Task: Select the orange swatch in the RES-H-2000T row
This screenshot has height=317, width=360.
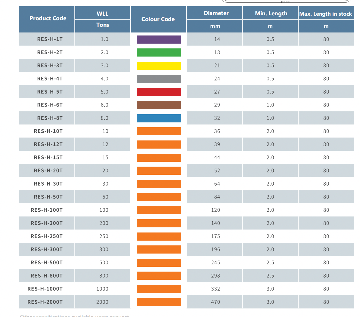Action: pyautogui.click(x=159, y=302)
